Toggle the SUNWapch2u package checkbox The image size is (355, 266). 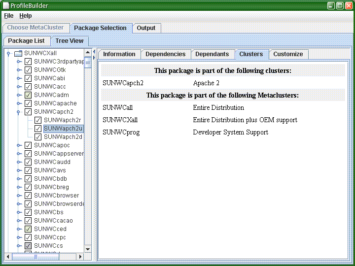tap(38, 129)
